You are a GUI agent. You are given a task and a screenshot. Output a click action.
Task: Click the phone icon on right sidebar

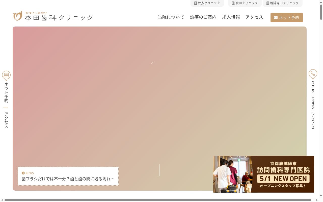coord(313,74)
